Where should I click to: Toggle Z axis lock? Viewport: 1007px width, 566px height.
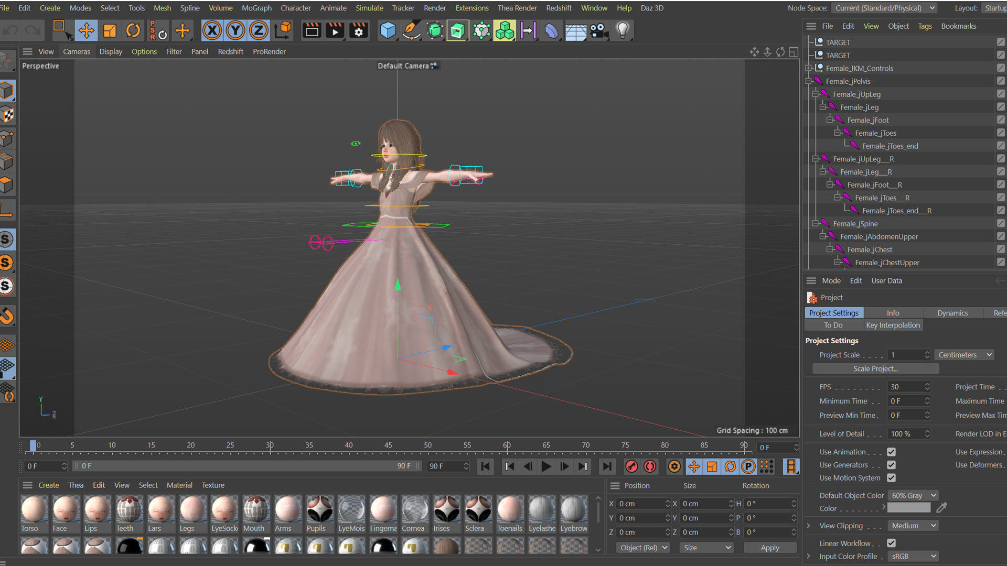point(259,30)
